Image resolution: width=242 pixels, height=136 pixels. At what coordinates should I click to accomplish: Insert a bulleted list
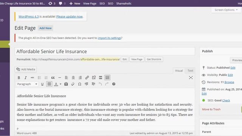click(x=39, y=77)
